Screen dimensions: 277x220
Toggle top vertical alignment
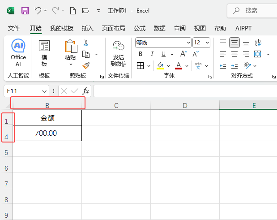coord(223,43)
